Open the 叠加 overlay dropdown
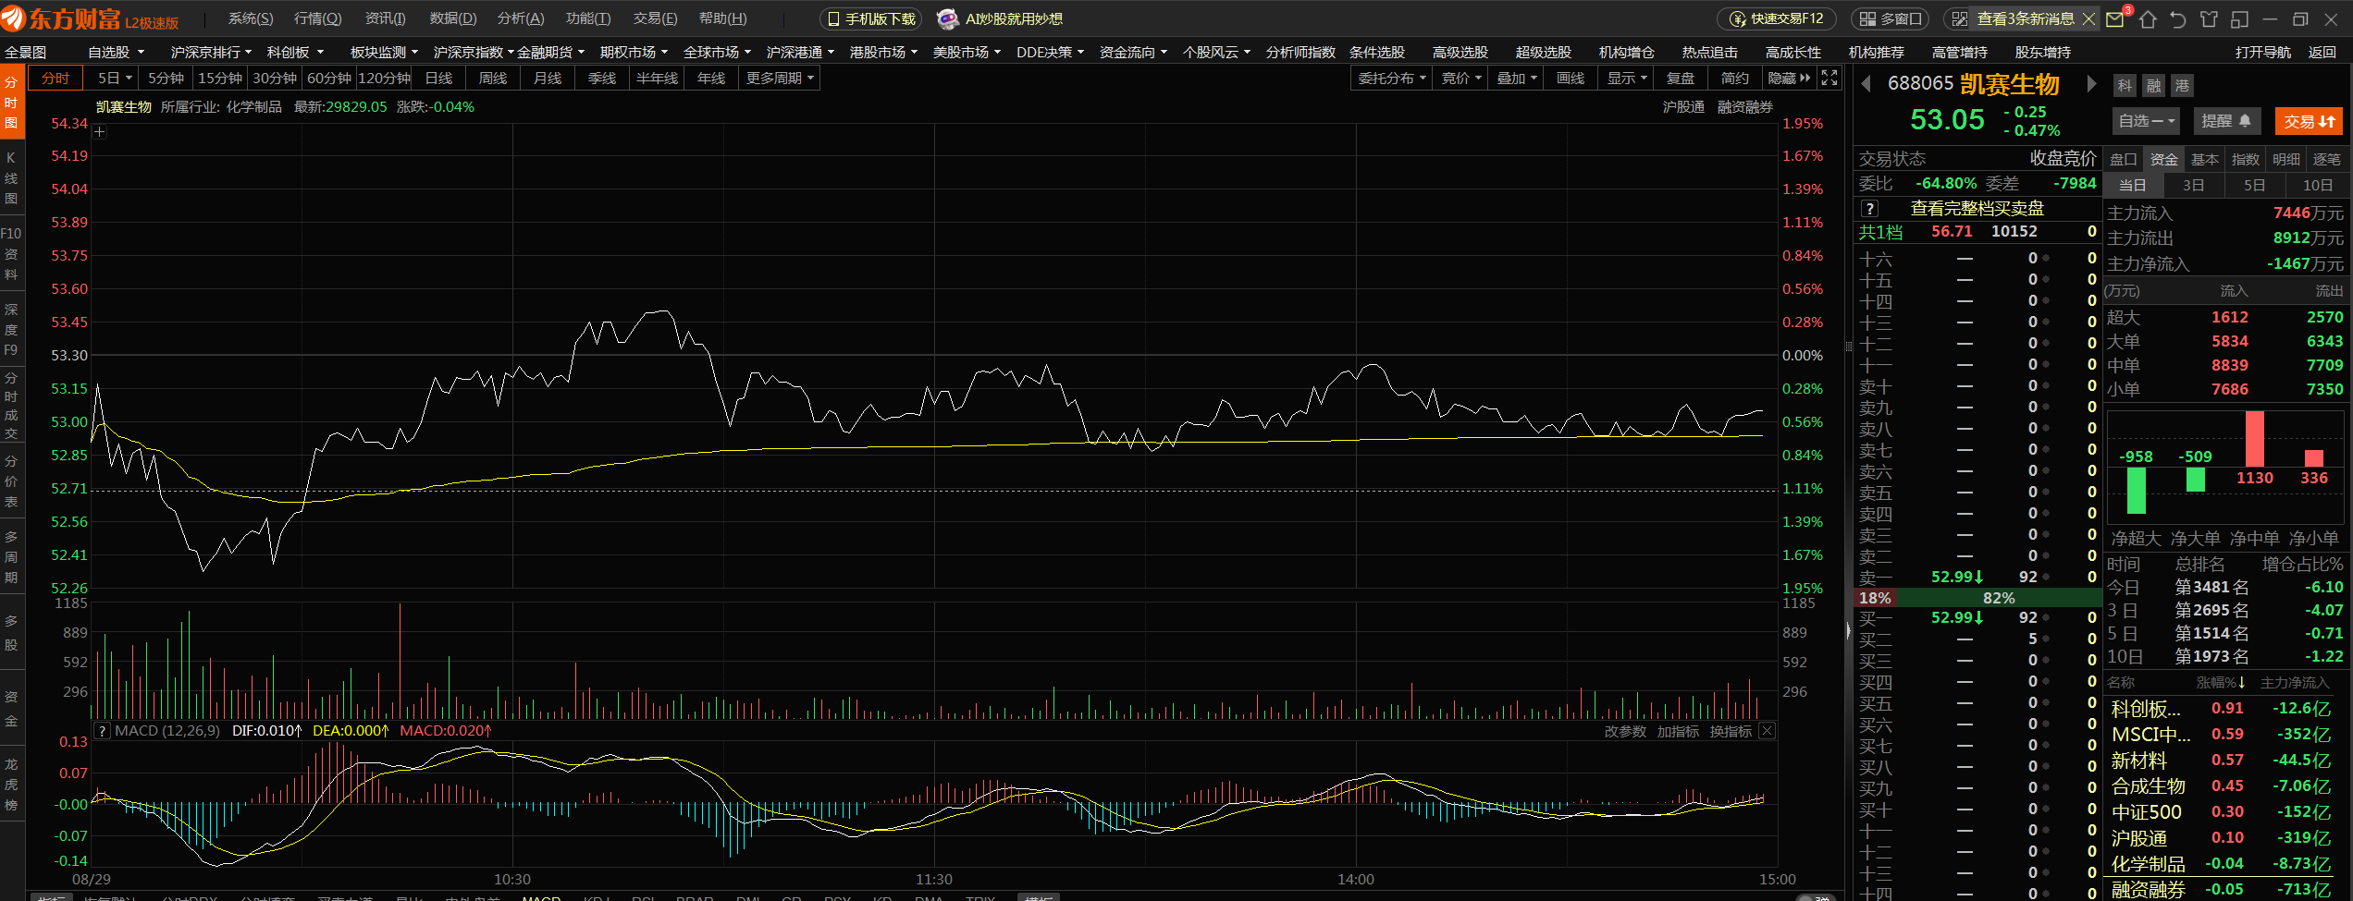The width and height of the screenshot is (2353, 901). [x=1516, y=79]
